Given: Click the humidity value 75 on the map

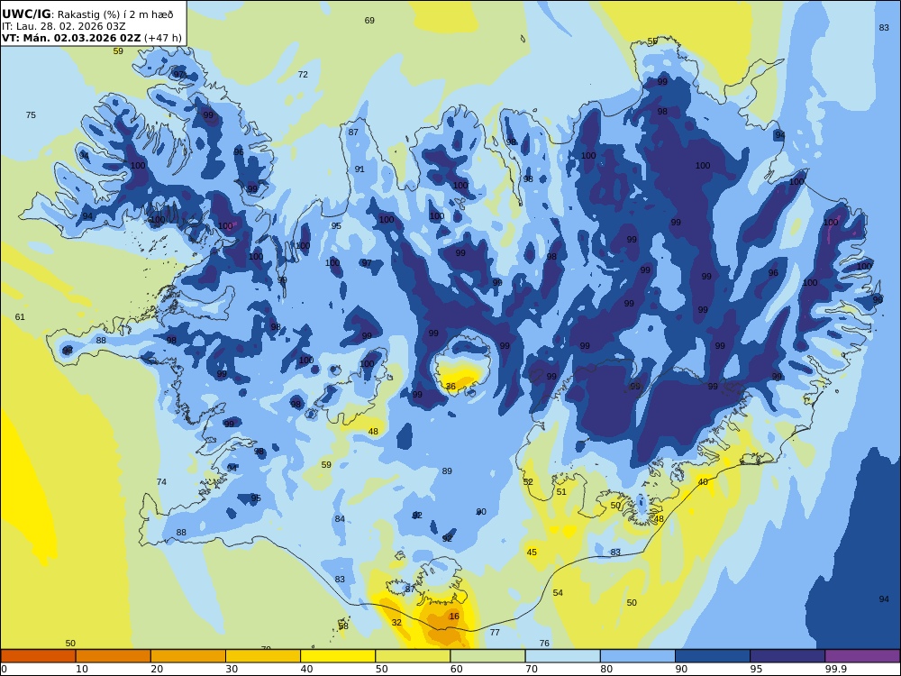Looking at the screenshot, I should pyautogui.click(x=31, y=115).
